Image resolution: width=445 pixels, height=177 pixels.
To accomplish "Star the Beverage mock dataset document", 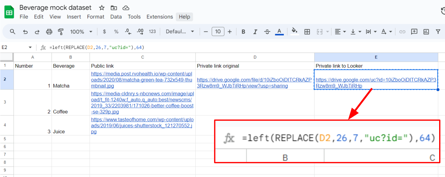I will [x=102, y=8].
